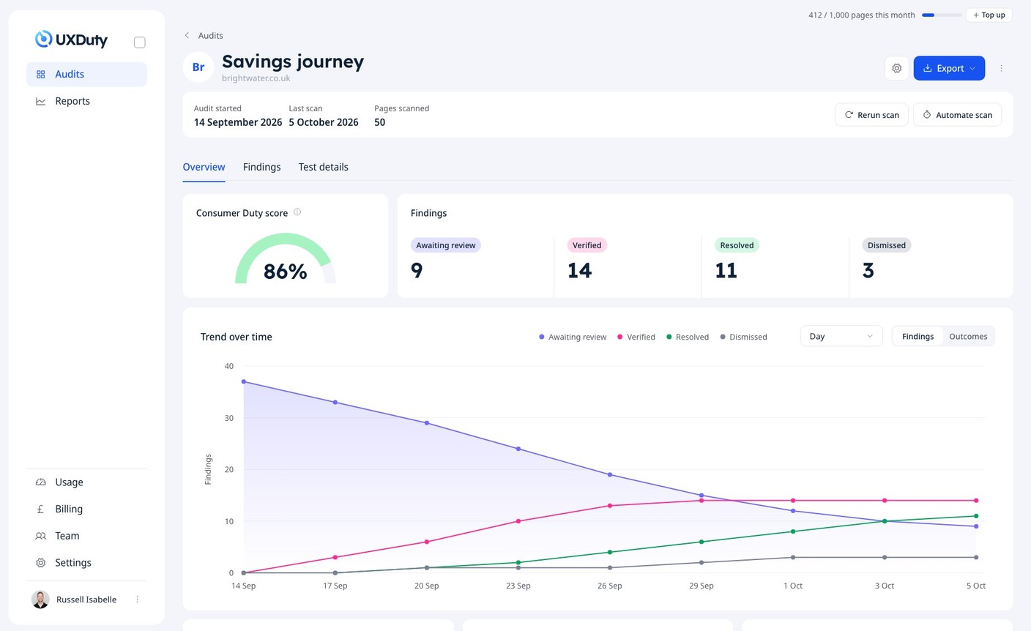Click the Team people icon
Screen dimensions: 1031x631
click(41, 536)
